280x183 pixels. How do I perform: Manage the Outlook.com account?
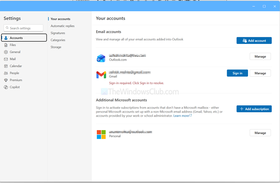(260, 56)
